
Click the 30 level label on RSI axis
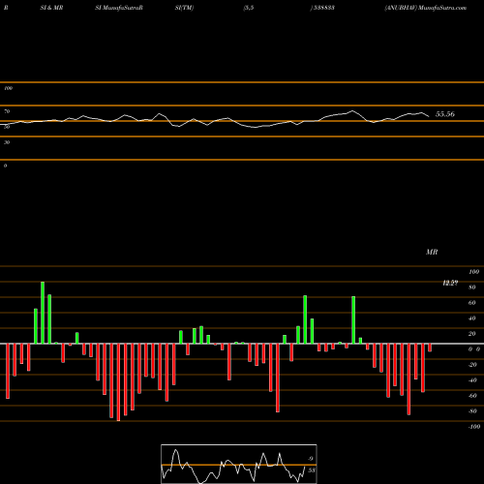[x=7, y=142]
